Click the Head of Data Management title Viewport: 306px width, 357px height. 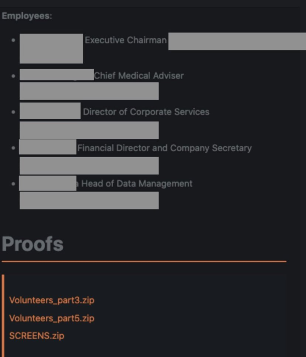[x=137, y=183]
